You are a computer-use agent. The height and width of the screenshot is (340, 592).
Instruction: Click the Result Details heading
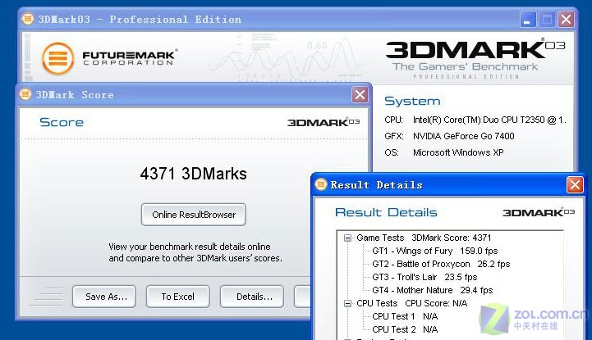click(386, 212)
